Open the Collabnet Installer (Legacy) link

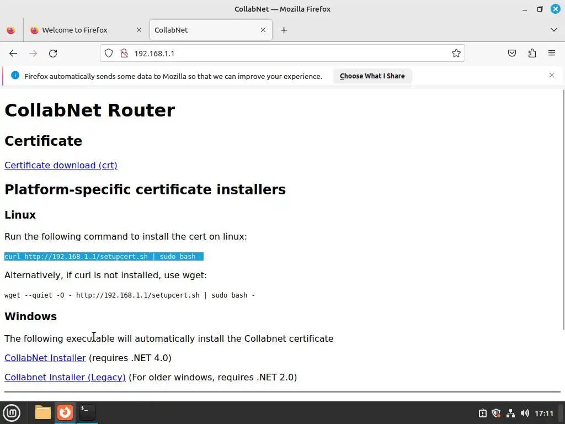click(65, 377)
